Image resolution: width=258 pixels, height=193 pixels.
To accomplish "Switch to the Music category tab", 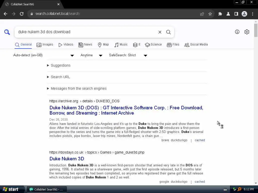I will pyautogui.click(x=121, y=45).
